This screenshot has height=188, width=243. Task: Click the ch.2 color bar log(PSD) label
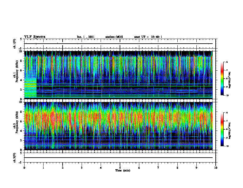point(230,130)
